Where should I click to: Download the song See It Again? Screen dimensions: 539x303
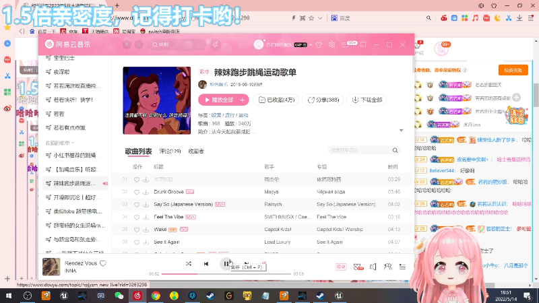(x=146, y=242)
